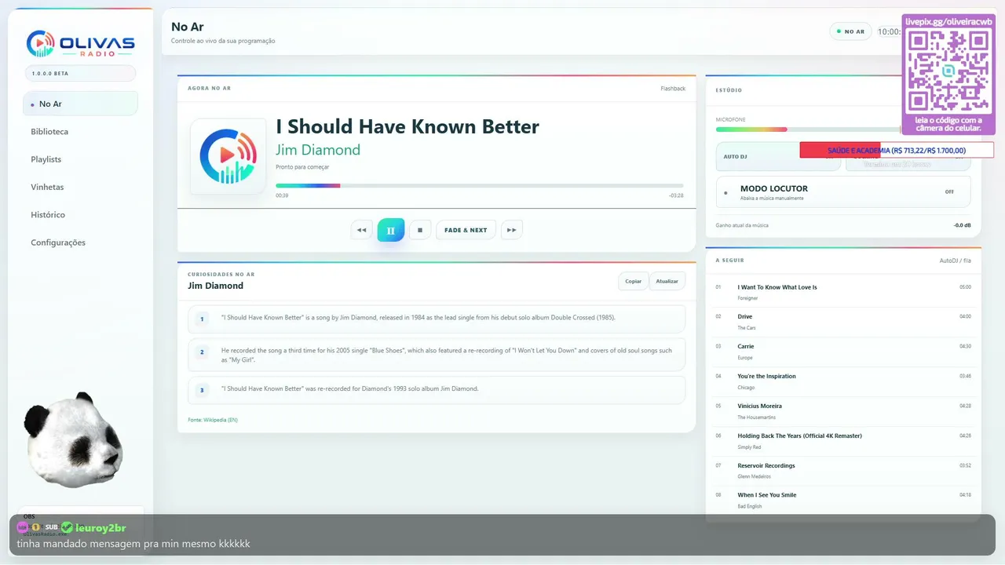Screen dimensions: 1005x565
Task: Go to previous track with rewind button
Action: [361, 230]
